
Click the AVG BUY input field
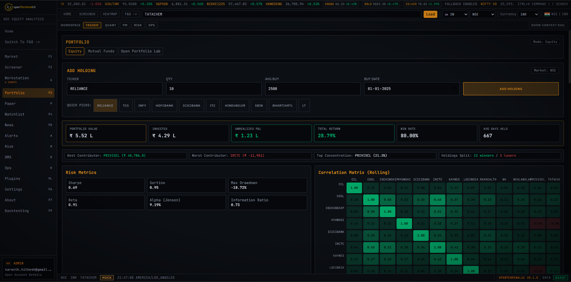point(313,89)
